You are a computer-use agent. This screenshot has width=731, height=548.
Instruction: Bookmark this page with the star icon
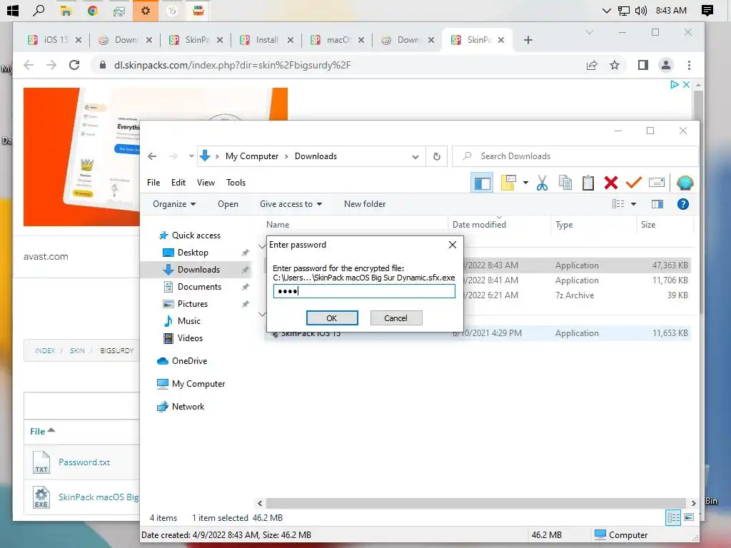615,65
